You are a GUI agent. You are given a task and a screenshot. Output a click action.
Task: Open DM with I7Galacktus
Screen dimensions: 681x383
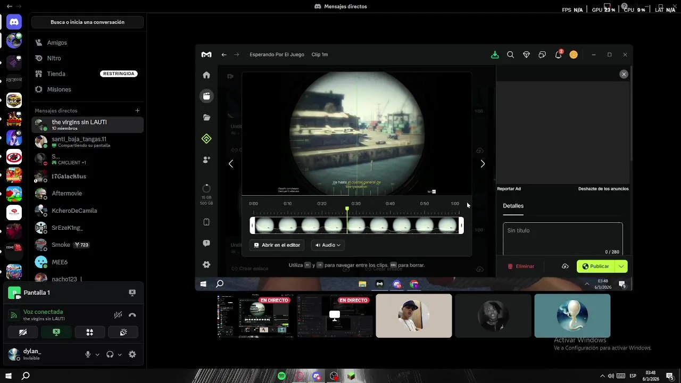87,177
